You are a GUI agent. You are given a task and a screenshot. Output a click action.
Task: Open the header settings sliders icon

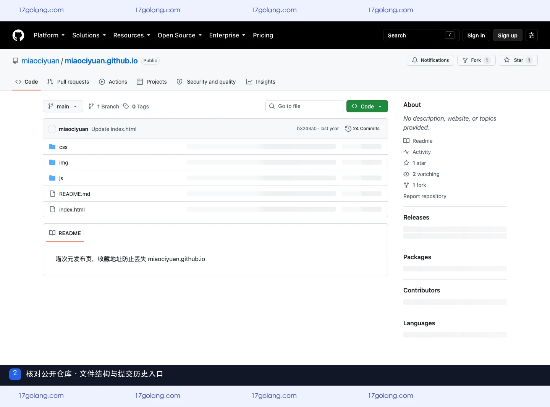coord(532,35)
